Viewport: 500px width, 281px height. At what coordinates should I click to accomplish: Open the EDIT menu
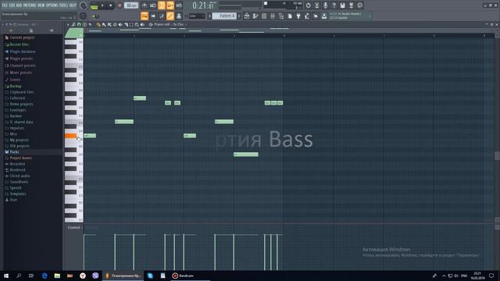pos(12,5)
